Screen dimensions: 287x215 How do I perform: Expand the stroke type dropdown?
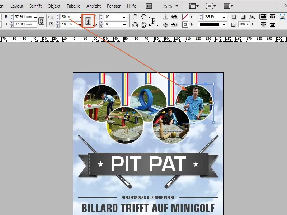[224, 25]
